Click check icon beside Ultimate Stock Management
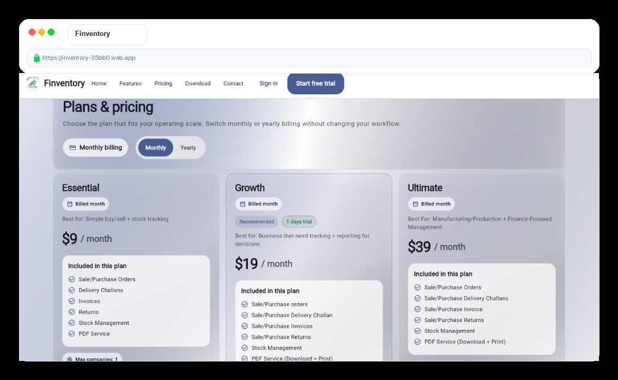Screen dimensions: 618x380 coord(417,331)
